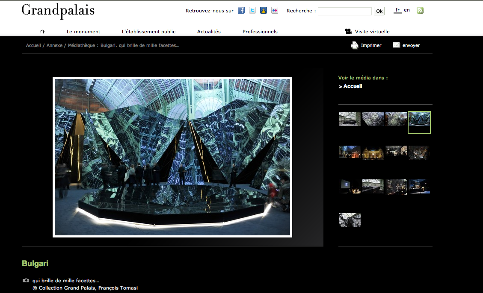Screen dimensions: 483x293
Task: Open the thumbnail showing a projection screen
Action: pos(350,186)
